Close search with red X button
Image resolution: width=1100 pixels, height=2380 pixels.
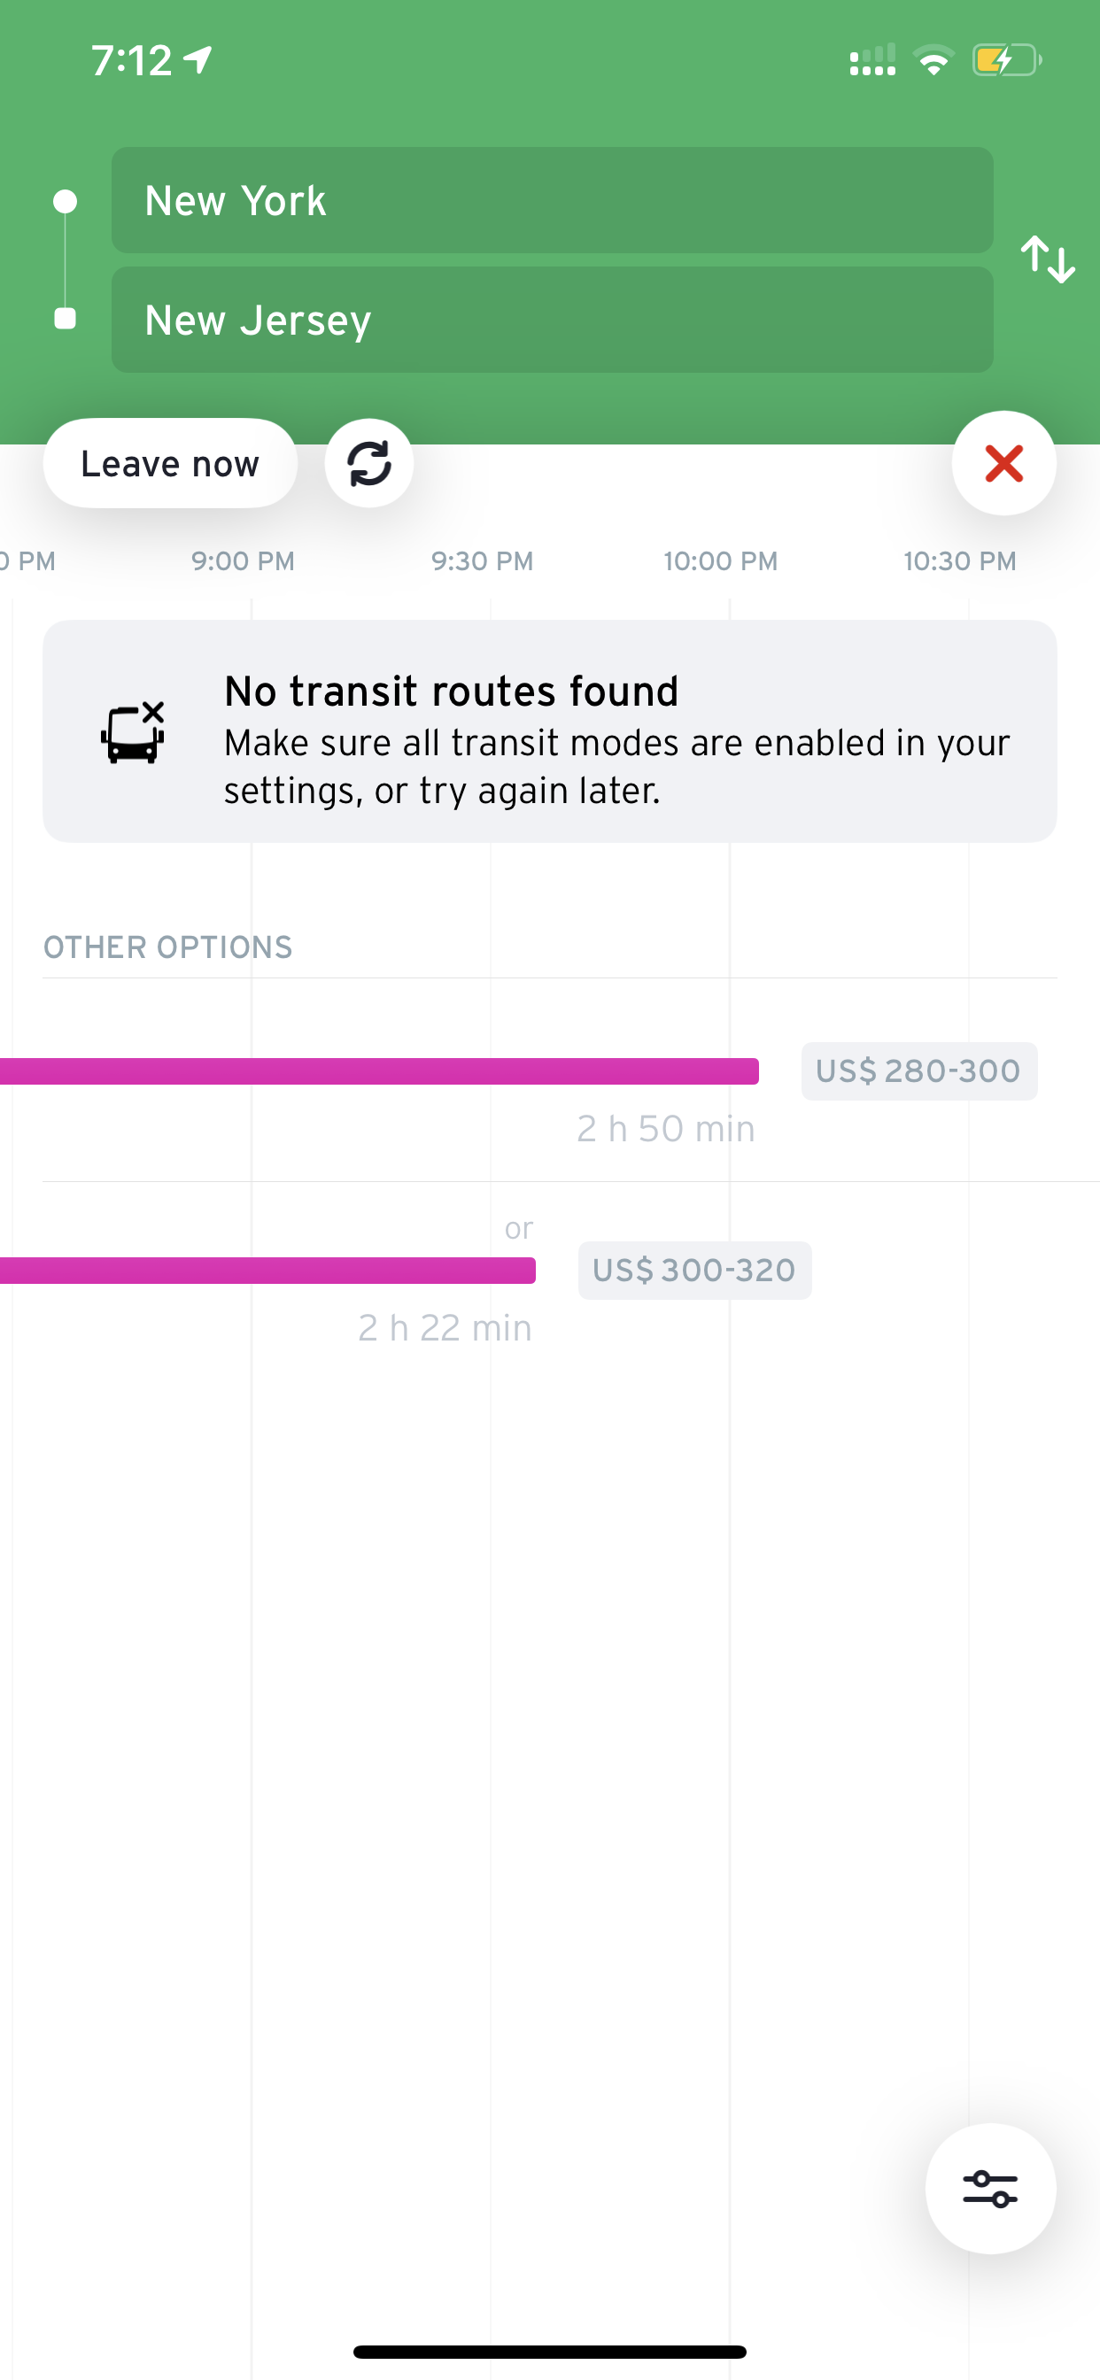[x=1003, y=463]
